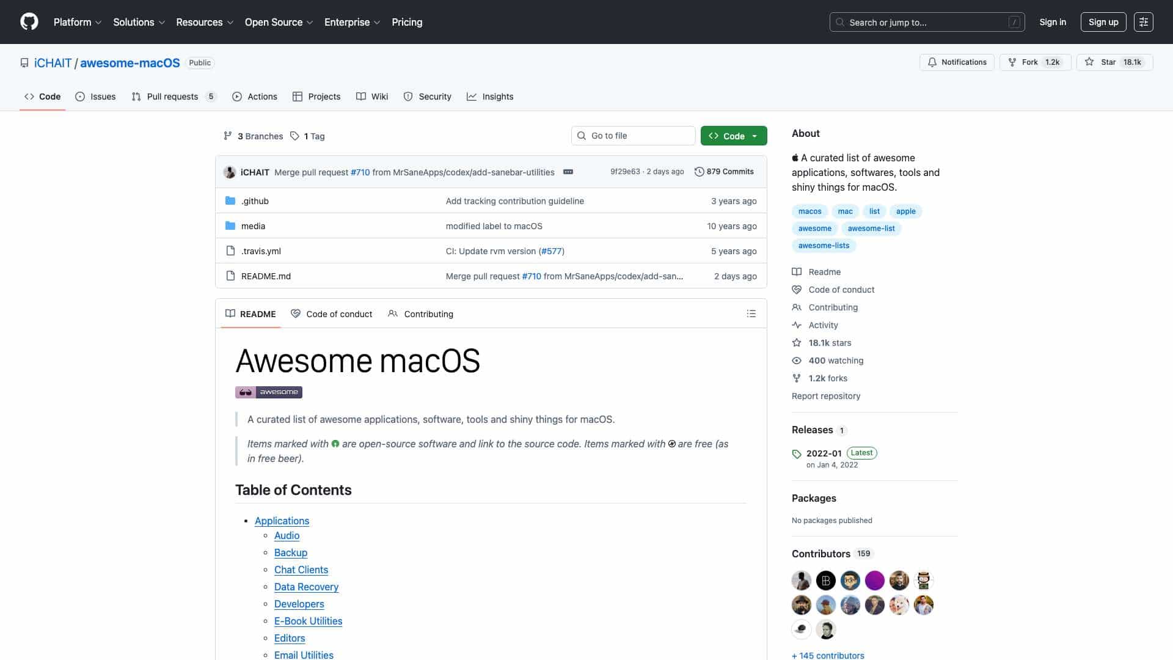
Task: Focus the Search or jump to field
Action: pos(927,22)
